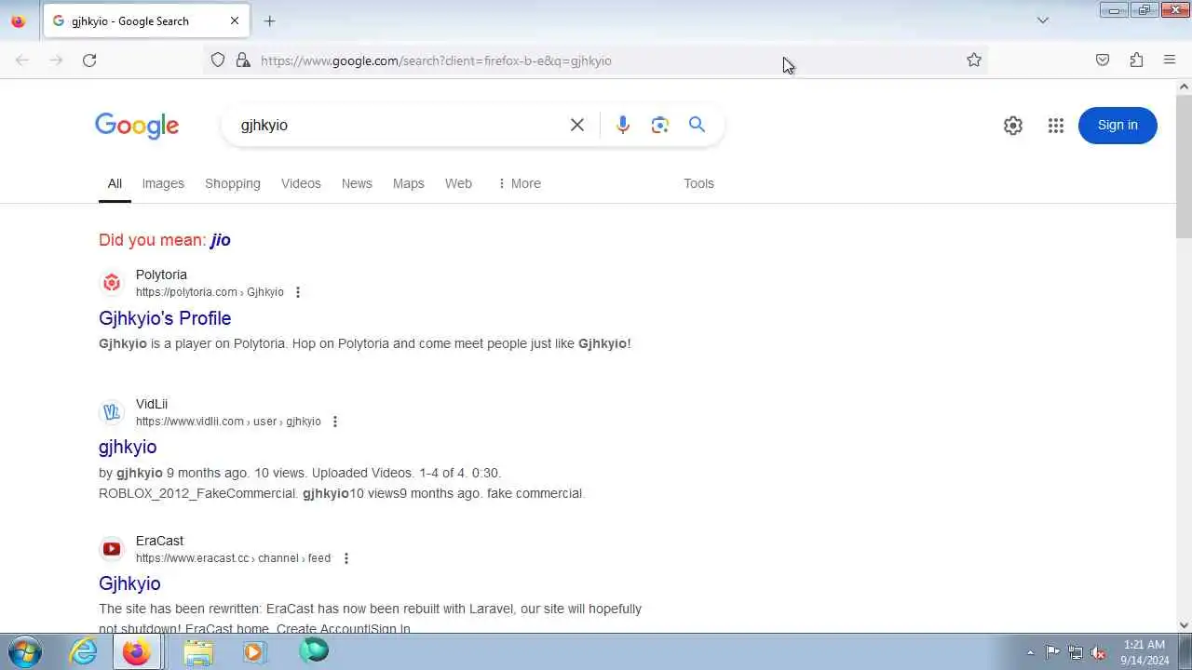This screenshot has height=670, width=1192.
Task: Open options menu for EraCast result
Action: pyautogui.click(x=346, y=558)
